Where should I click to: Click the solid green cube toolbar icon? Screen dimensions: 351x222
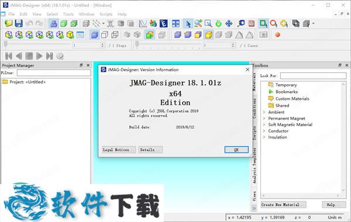coord(64,23)
